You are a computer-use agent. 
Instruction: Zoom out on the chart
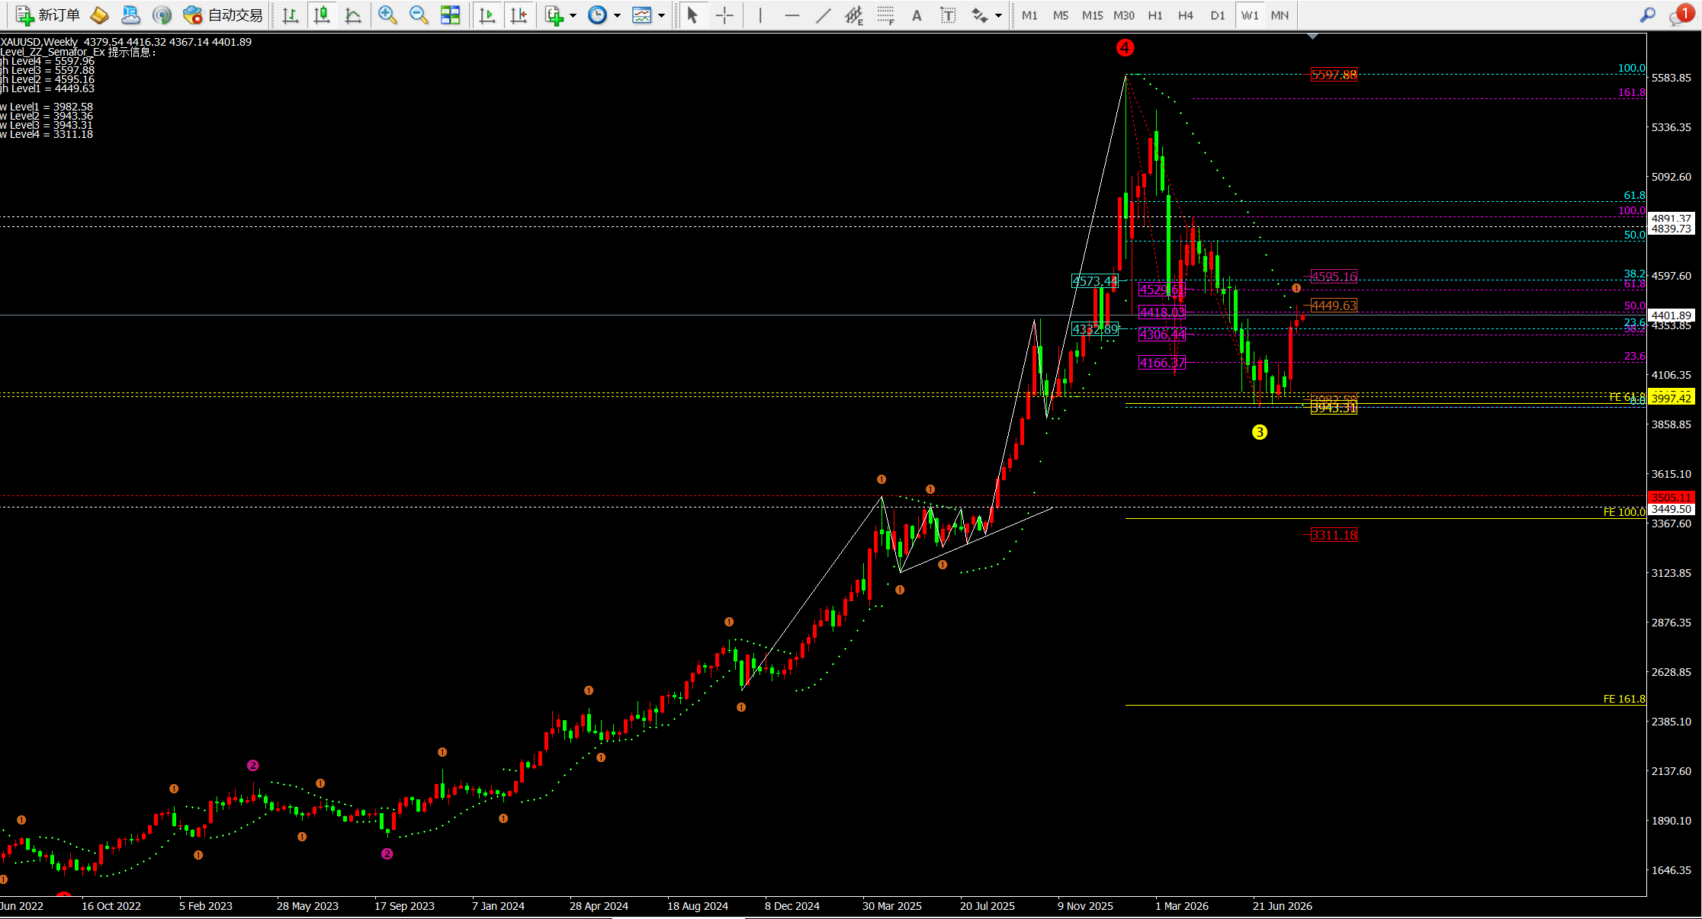coord(419,15)
